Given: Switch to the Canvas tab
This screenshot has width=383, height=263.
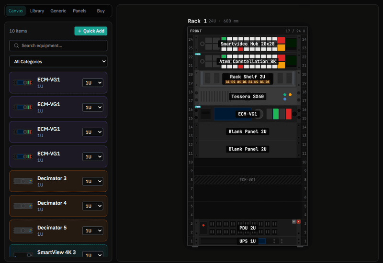Looking at the screenshot, I should pyautogui.click(x=16, y=11).
